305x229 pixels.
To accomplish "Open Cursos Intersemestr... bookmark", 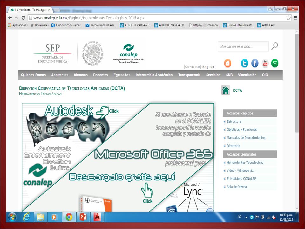I will (239, 25).
